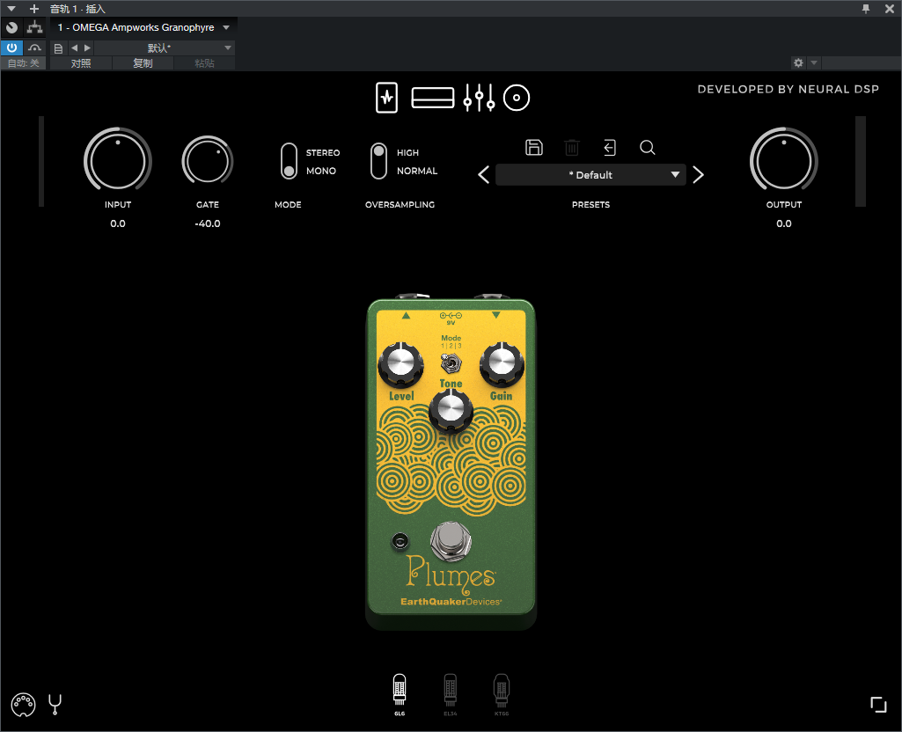Toggle the High/Normal oversampling switch
The image size is (902, 732).
tap(378, 162)
